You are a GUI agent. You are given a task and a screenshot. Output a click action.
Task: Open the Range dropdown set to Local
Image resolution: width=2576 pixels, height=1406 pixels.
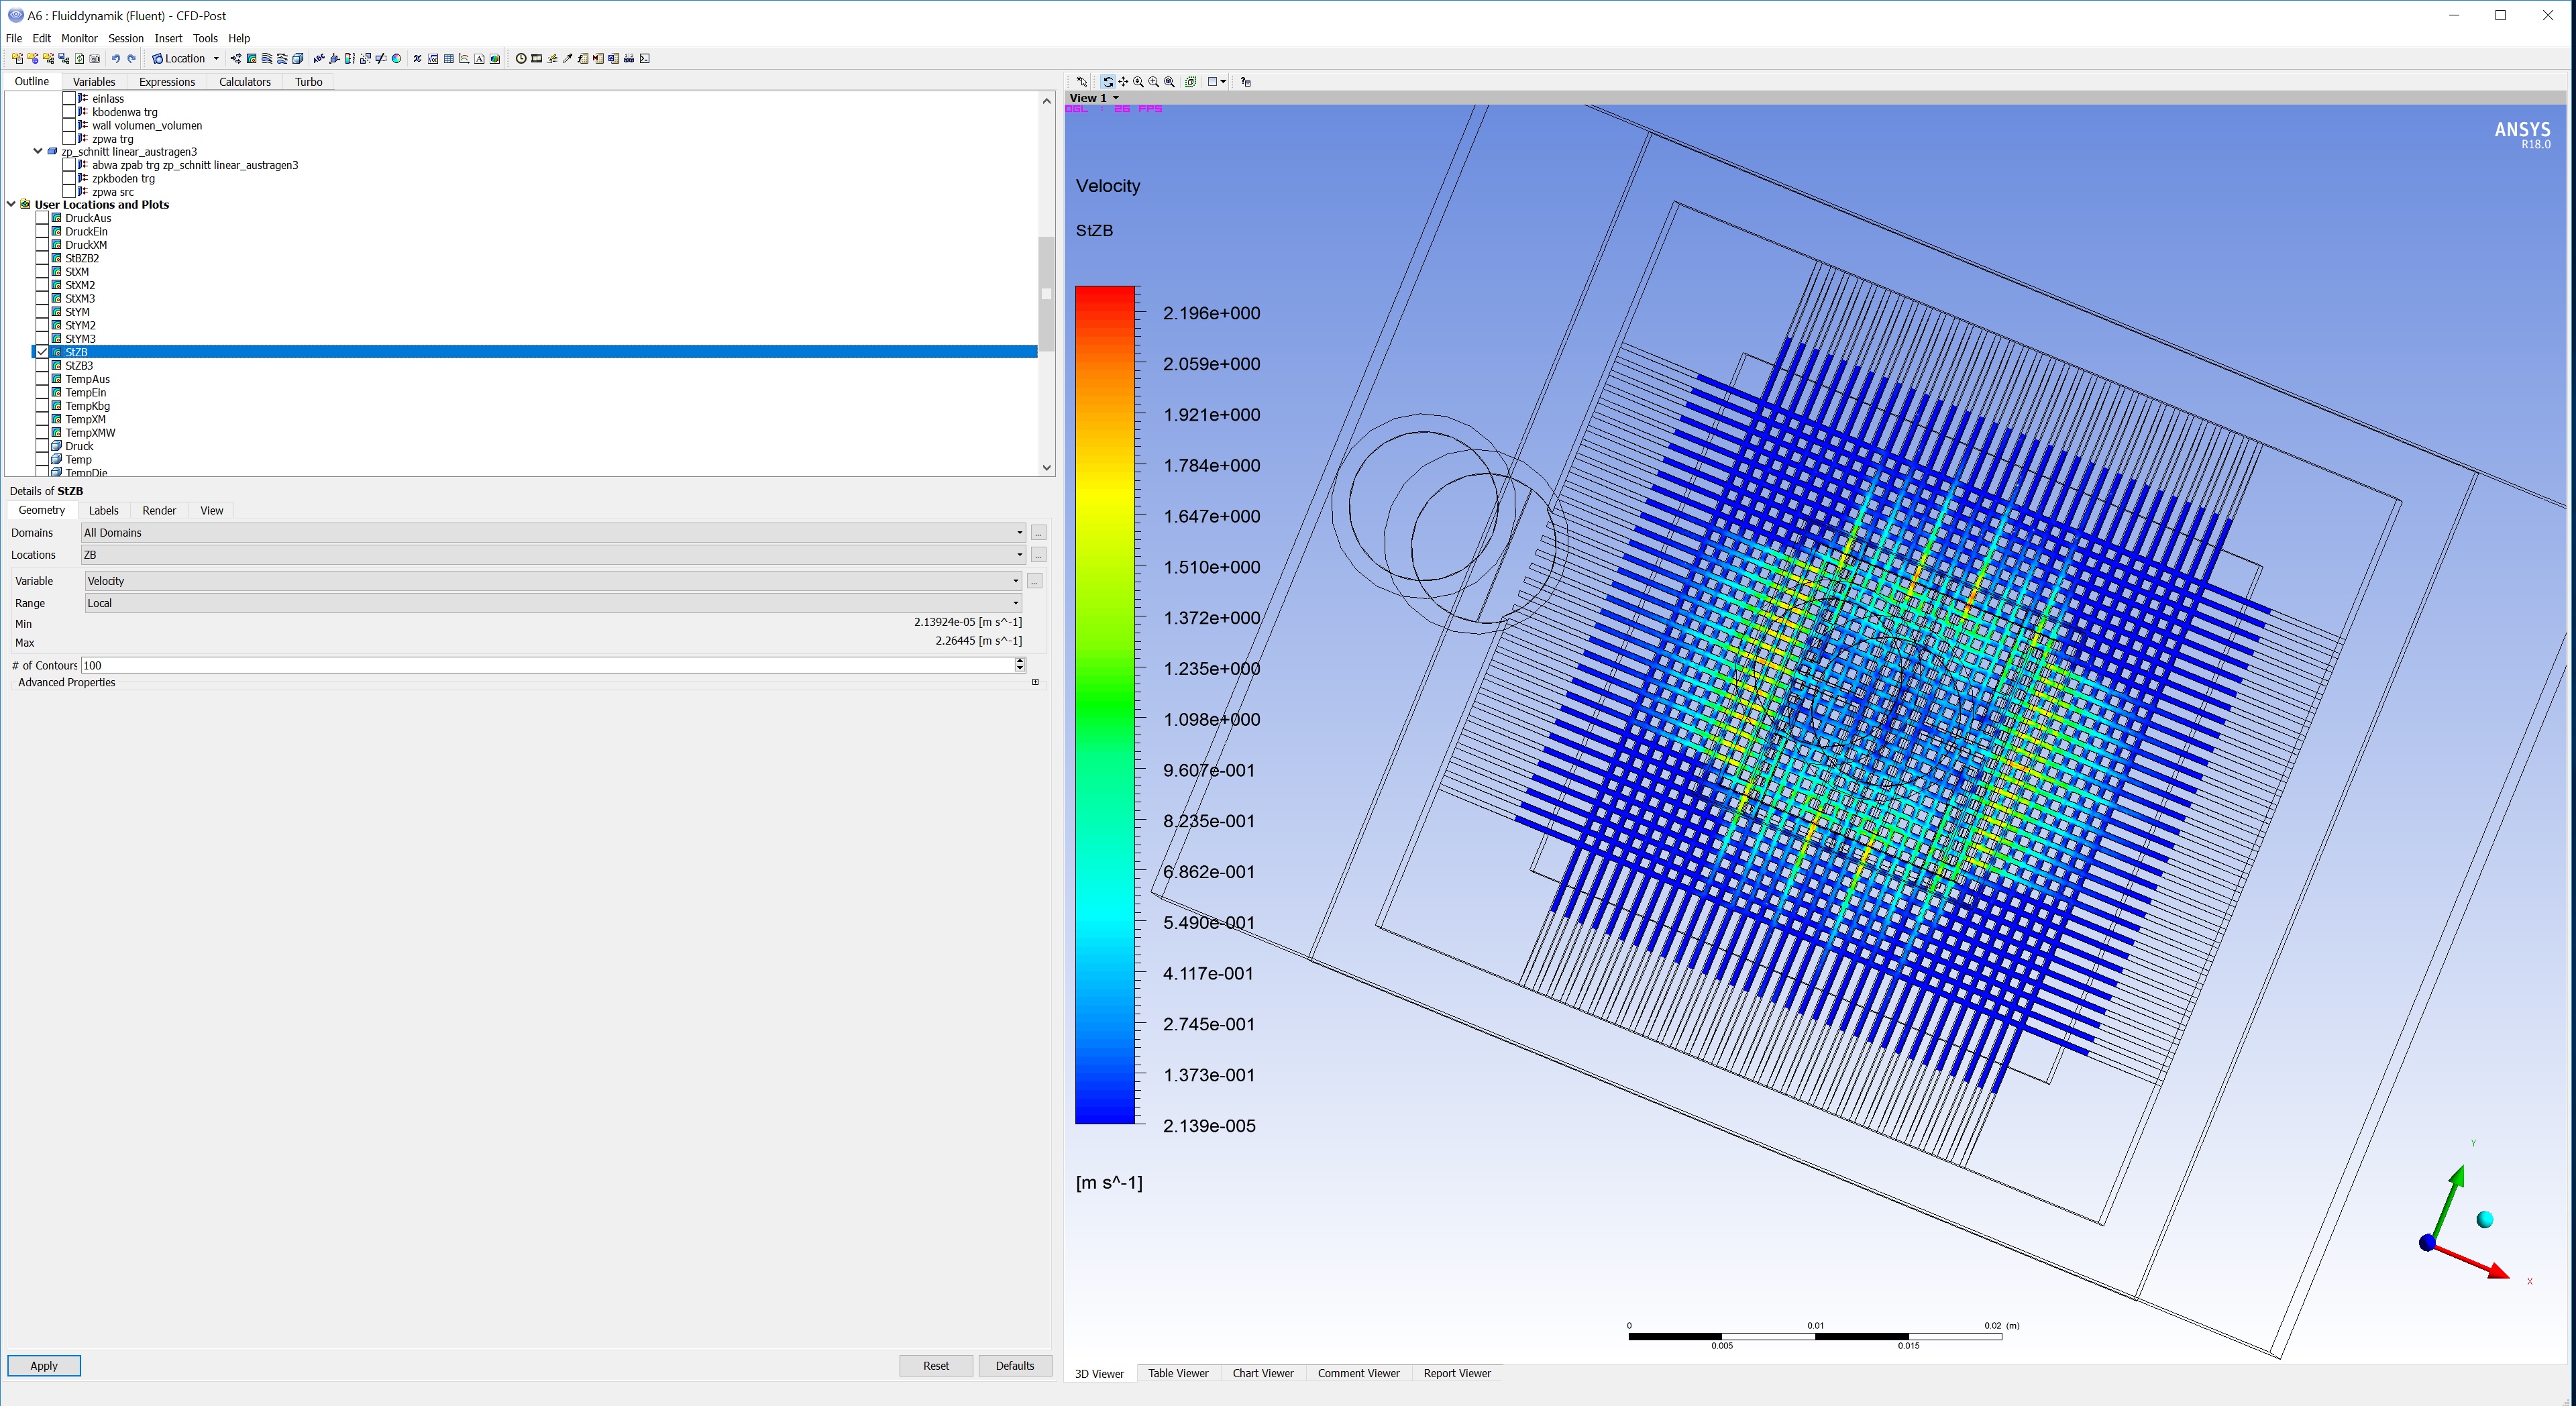click(551, 603)
